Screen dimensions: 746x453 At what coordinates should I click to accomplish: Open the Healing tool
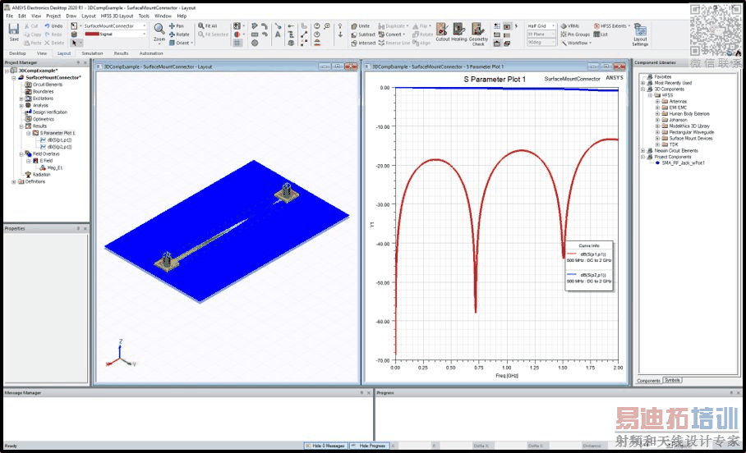[x=459, y=32]
